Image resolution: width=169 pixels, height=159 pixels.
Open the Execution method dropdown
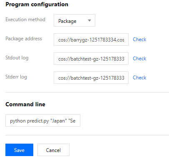pyautogui.click(x=75, y=20)
